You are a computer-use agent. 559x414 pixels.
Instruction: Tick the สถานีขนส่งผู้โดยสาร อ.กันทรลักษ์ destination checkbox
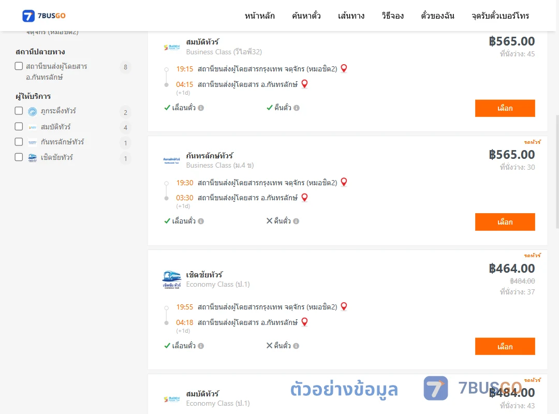tap(19, 66)
